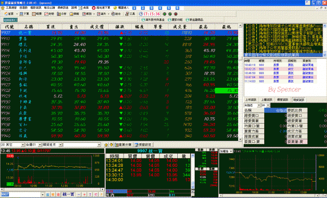Click the 成交價 column header
The width and height of the screenshot is (327, 198).
coord(97,27)
